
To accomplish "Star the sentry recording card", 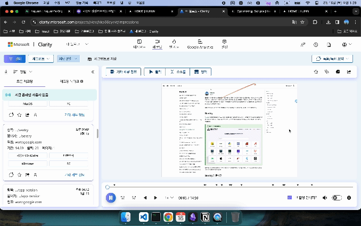I will tap(19, 175).
